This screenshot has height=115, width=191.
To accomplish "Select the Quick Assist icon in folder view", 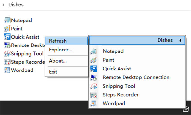I will pos(7,37).
